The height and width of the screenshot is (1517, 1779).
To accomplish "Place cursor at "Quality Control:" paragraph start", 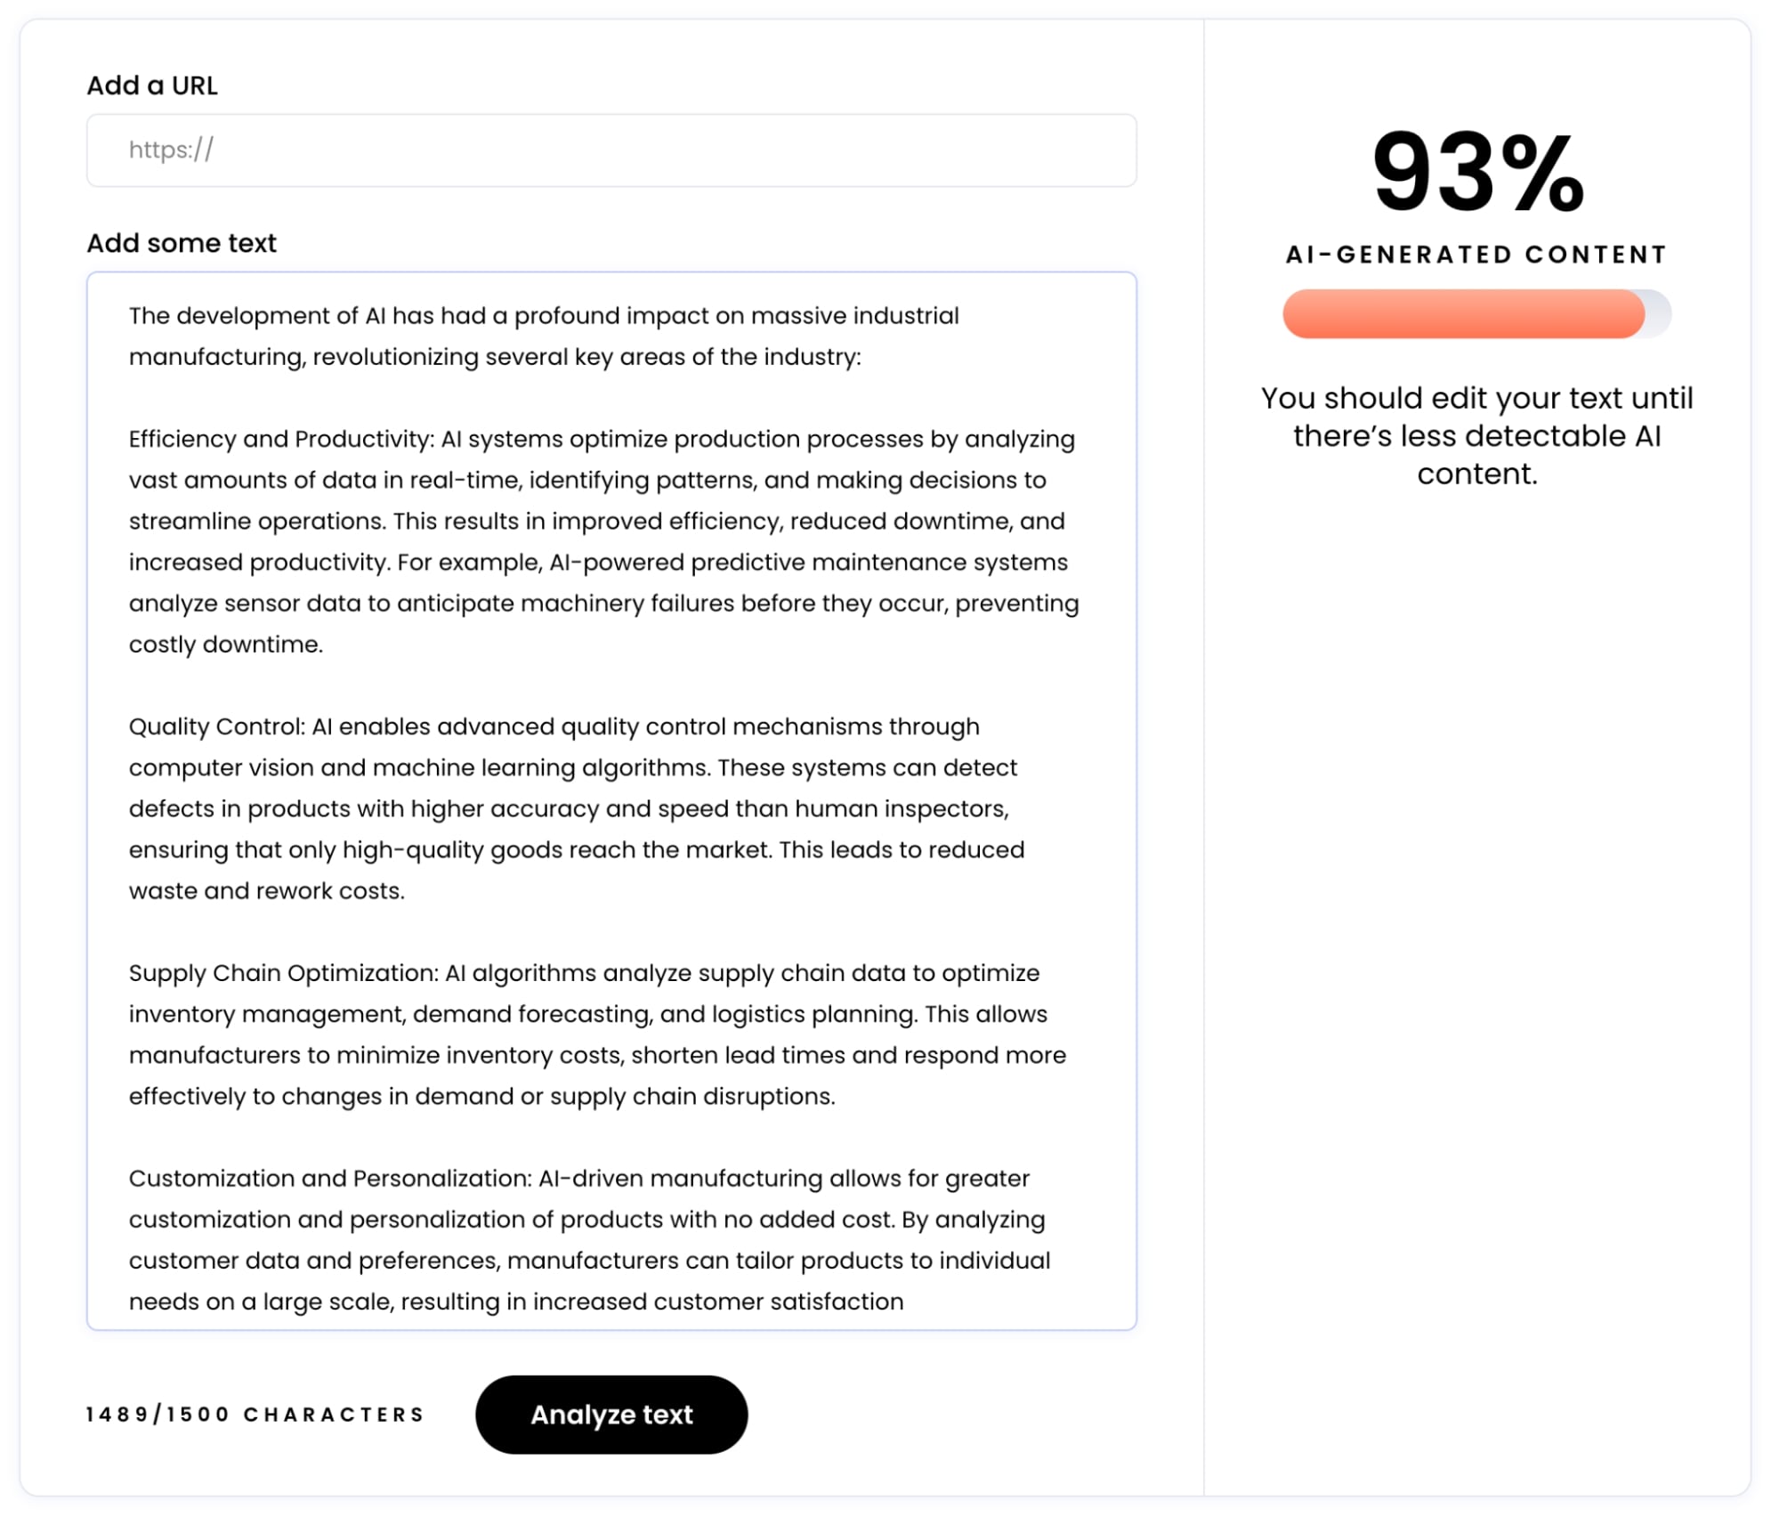I will pos(131,727).
